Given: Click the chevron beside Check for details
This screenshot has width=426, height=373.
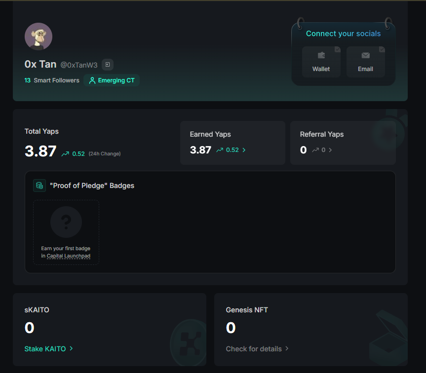Looking at the screenshot, I should pos(287,348).
